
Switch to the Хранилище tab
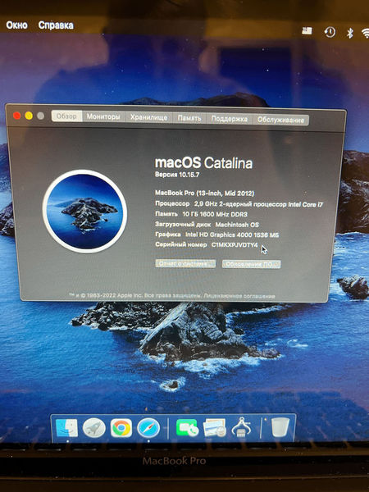[148, 117]
